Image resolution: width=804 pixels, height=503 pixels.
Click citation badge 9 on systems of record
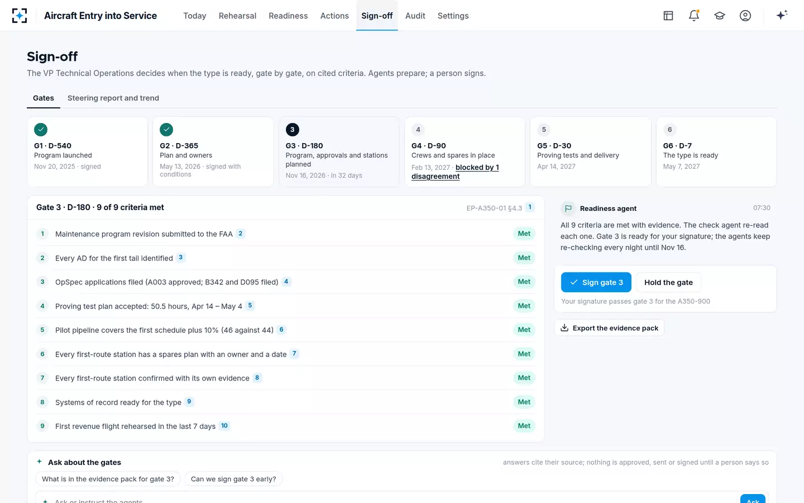click(x=189, y=402)
